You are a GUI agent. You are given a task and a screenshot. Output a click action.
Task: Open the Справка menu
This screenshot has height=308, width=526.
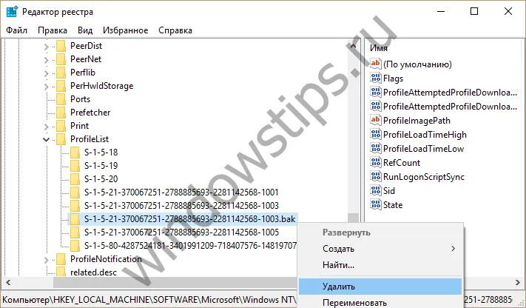click(x=175, y=30)
